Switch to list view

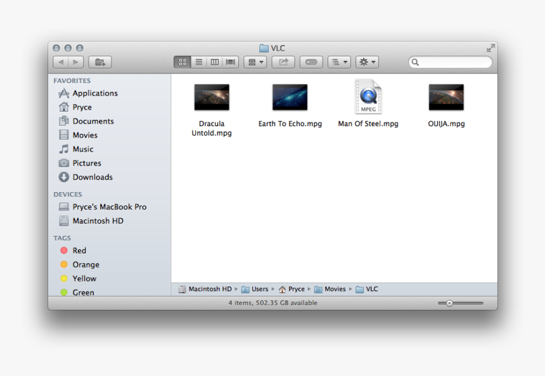tap(198, 62)
